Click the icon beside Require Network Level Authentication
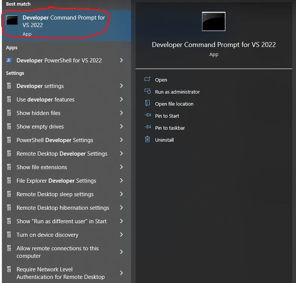This screenshot has width=296, height=283. tap(9, 269)
